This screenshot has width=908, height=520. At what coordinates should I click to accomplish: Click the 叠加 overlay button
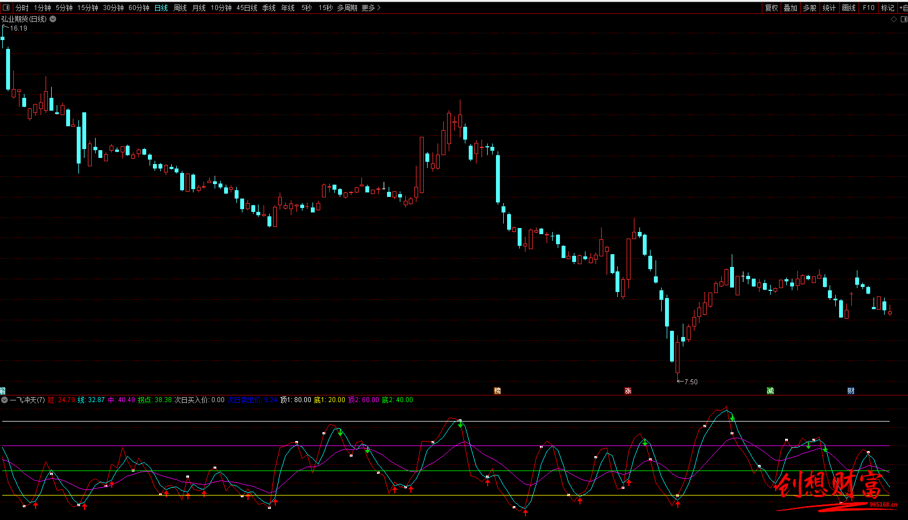pyautogui.click(x=790, y=8)
